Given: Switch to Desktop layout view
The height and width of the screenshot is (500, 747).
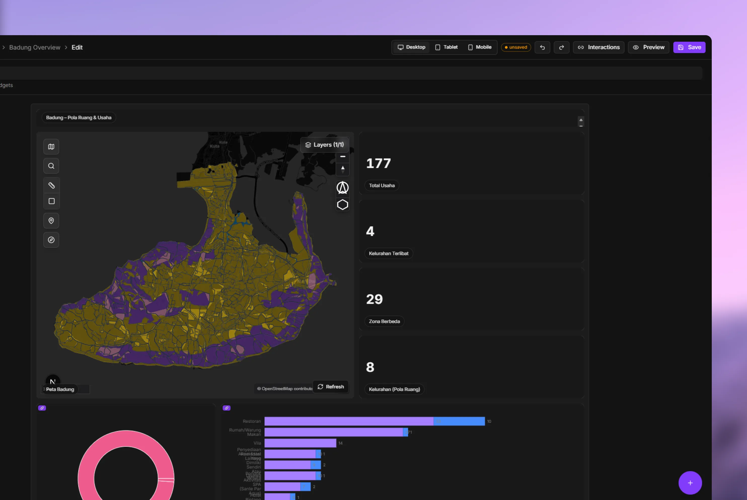Looking at the screenshot, I should (x=411, y=47).
